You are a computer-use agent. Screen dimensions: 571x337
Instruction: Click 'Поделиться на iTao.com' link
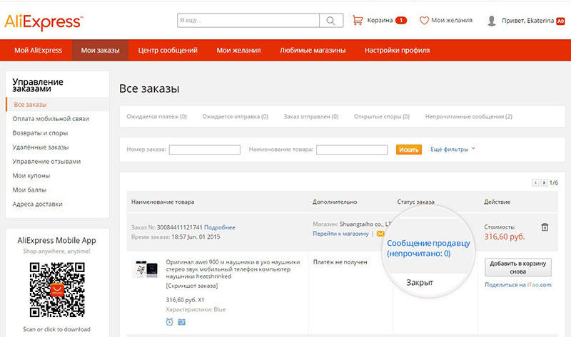[518, 285]
